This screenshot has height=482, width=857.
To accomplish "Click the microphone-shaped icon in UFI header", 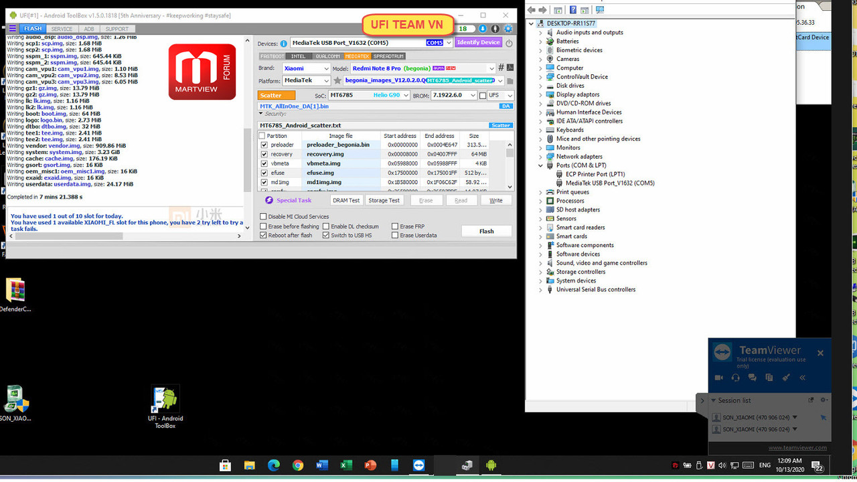I will [495, 29].
